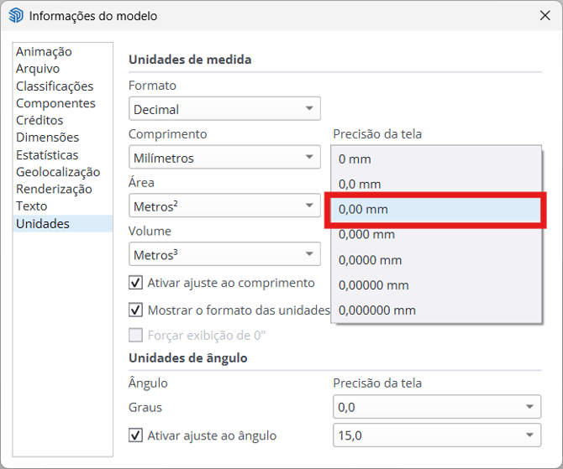Pick the 0,0000 mm precision option
Image resolution: width=563 pixels, height=469 pixels.
pyautogui.click(x=435, y=260)
